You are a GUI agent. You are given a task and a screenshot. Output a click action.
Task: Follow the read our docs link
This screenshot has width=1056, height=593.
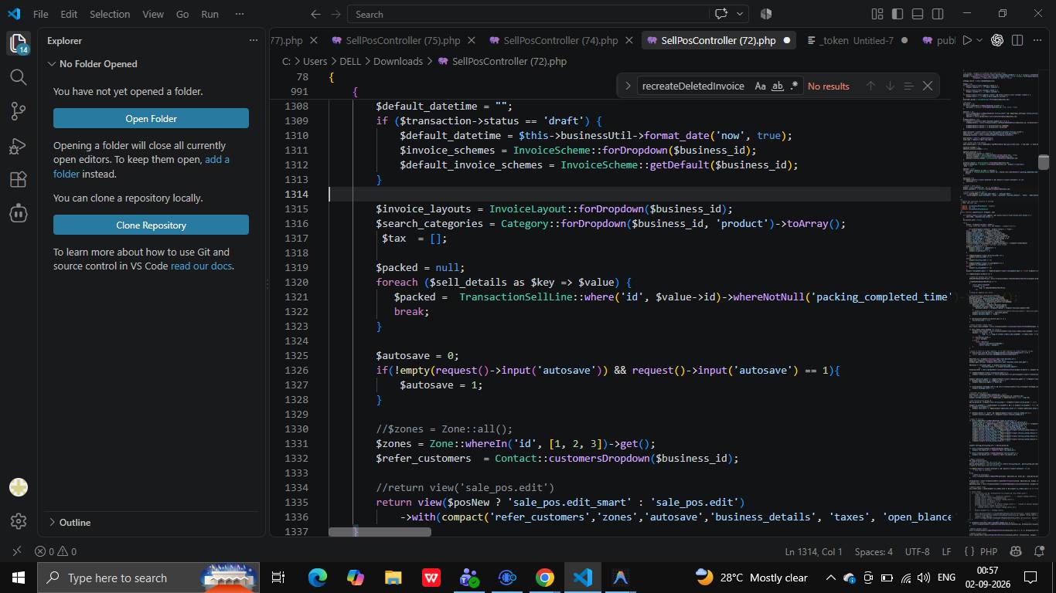[x=201, y=266]
